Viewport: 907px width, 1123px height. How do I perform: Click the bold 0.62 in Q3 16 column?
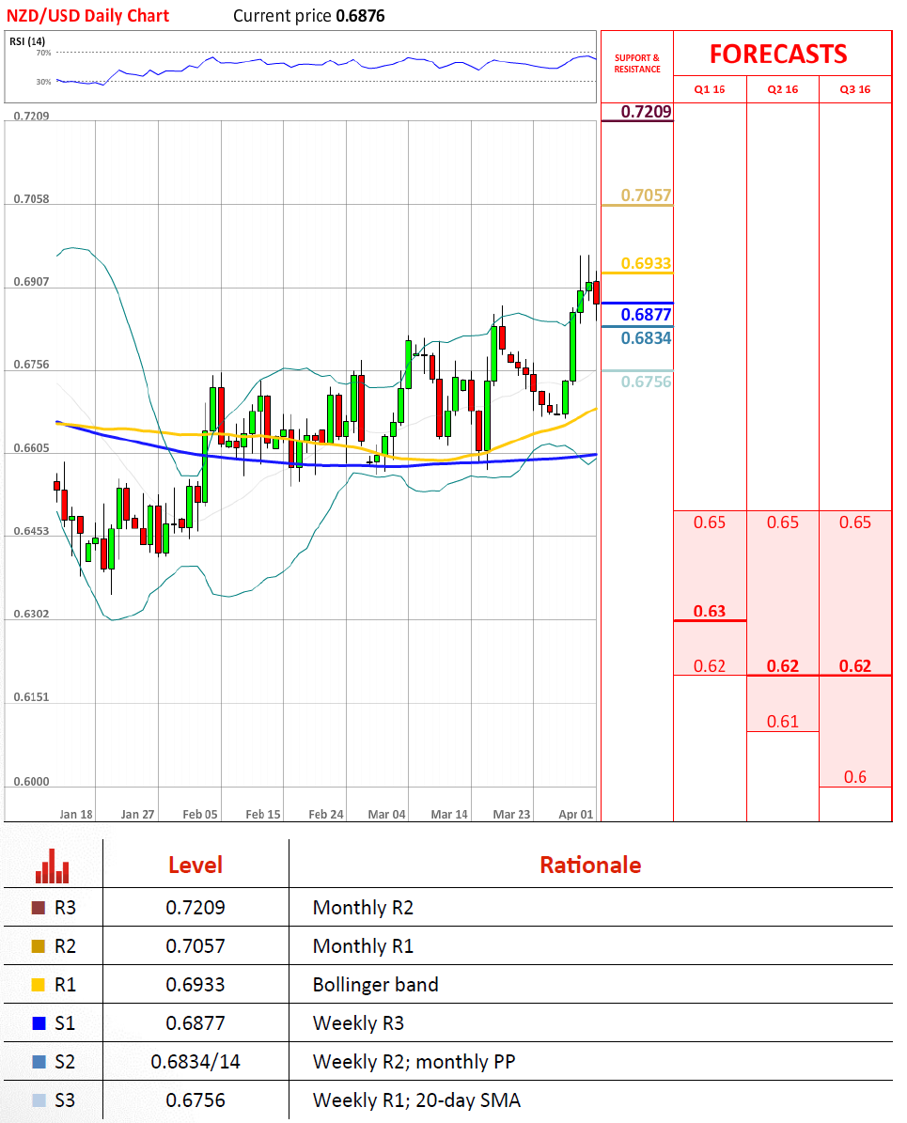point(854,666)
